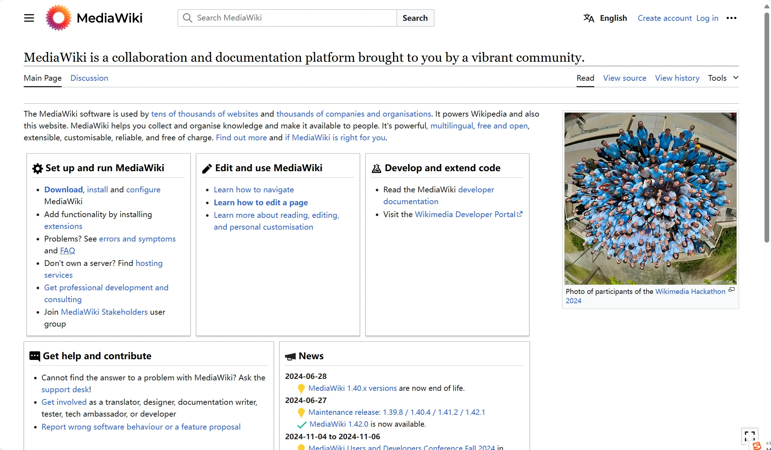Click the hamburger menu icon
Screen dimensions: 771x450
click(29, 18)
